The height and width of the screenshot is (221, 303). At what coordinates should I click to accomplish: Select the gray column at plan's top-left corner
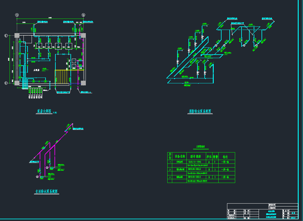click(17, 35)
